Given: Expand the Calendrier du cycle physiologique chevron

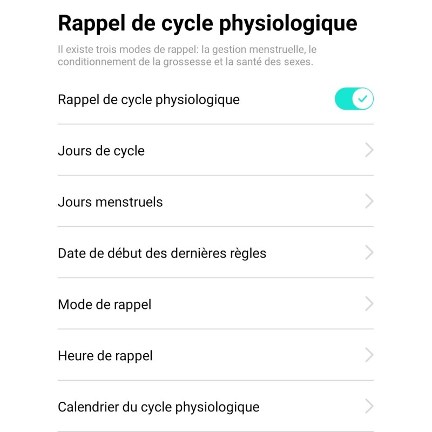Looking at the screenshot, I should (369, 407).
